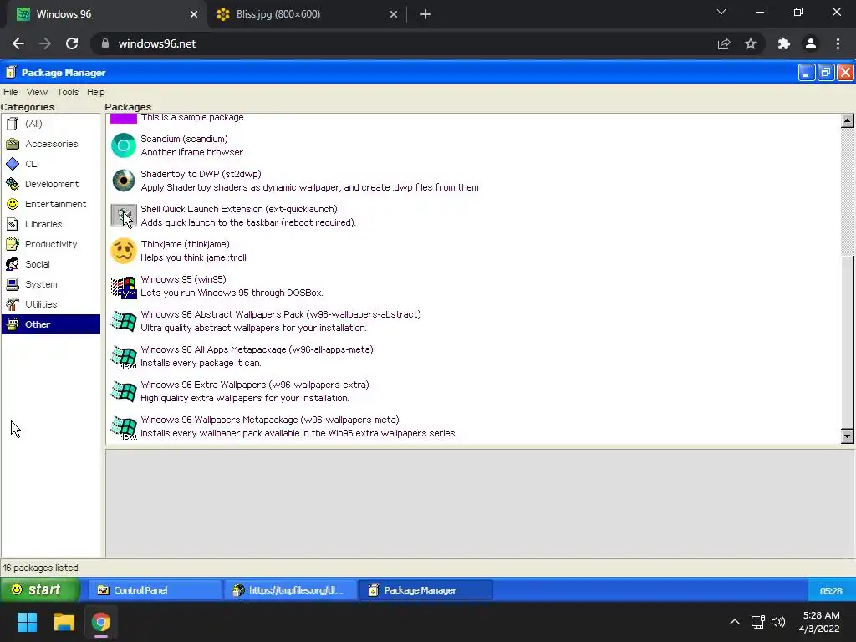
Task: Bookmark this page with star icon
Action: tap(751, 43)
